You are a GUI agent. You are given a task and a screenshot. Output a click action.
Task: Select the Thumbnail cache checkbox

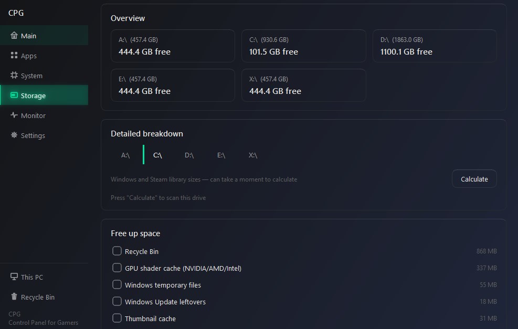pos(117,318)
